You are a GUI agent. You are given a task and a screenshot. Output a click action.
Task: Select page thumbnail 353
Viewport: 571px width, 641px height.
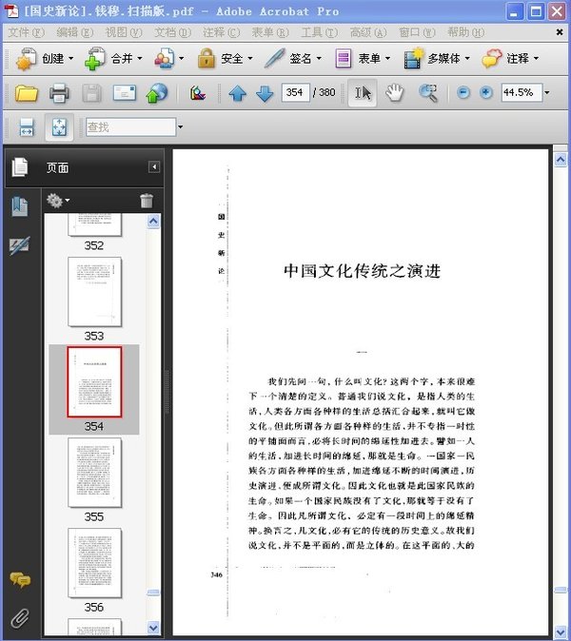94,291
